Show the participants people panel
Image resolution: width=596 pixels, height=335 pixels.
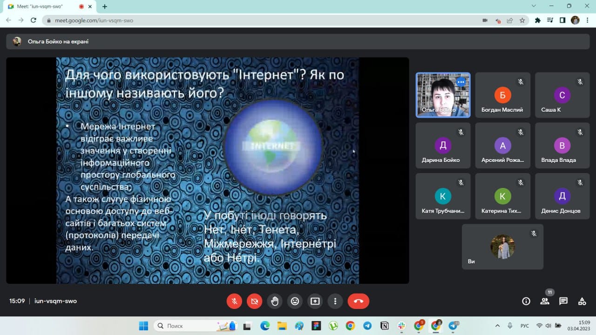pyautogui.click(x=545, y=301)
